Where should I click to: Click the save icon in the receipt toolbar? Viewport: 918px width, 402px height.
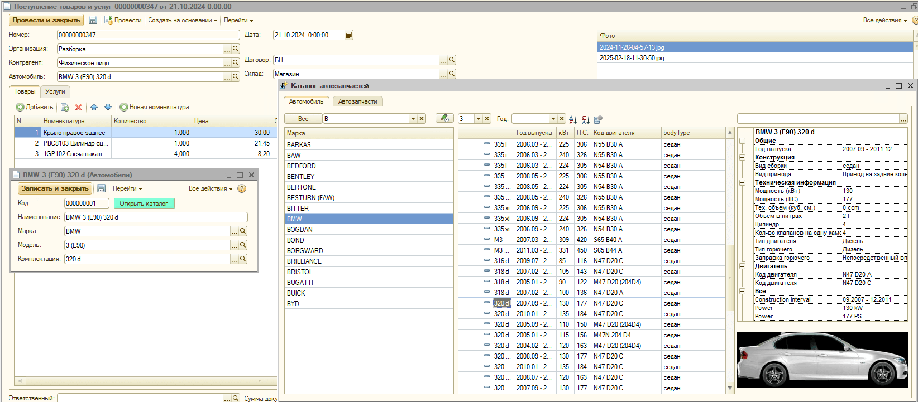coord(93,20)
